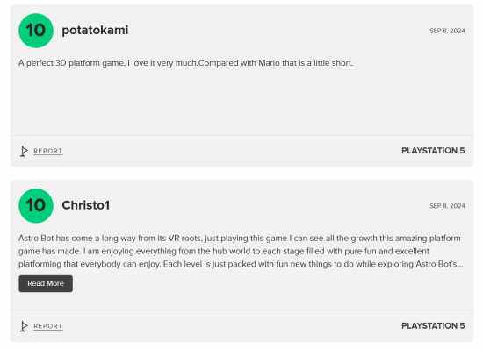Click the SEP 8, 2024 date on potatokami's review
This screenshot has height=349, width=483.
[x=447, y=31]
